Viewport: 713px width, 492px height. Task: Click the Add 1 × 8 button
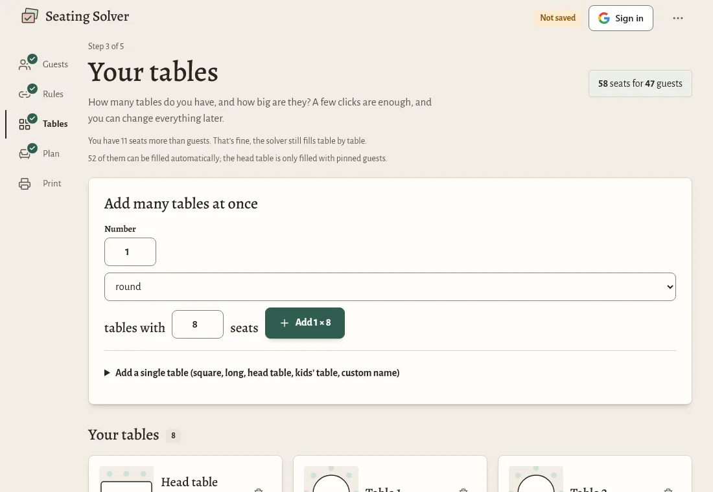(305, 323)
